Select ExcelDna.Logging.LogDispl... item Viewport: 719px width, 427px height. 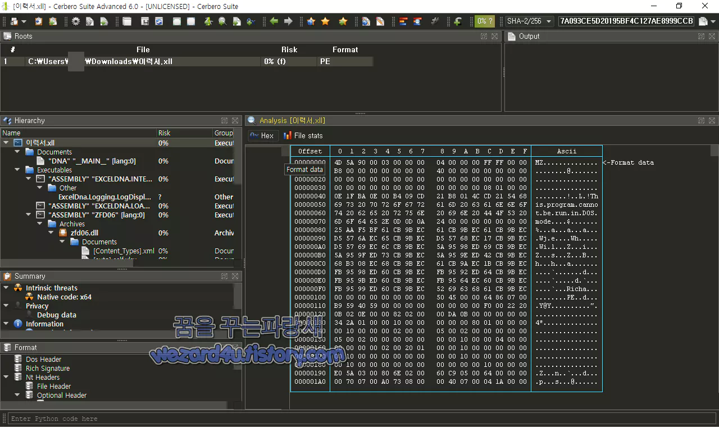click(x=104, y=197)
